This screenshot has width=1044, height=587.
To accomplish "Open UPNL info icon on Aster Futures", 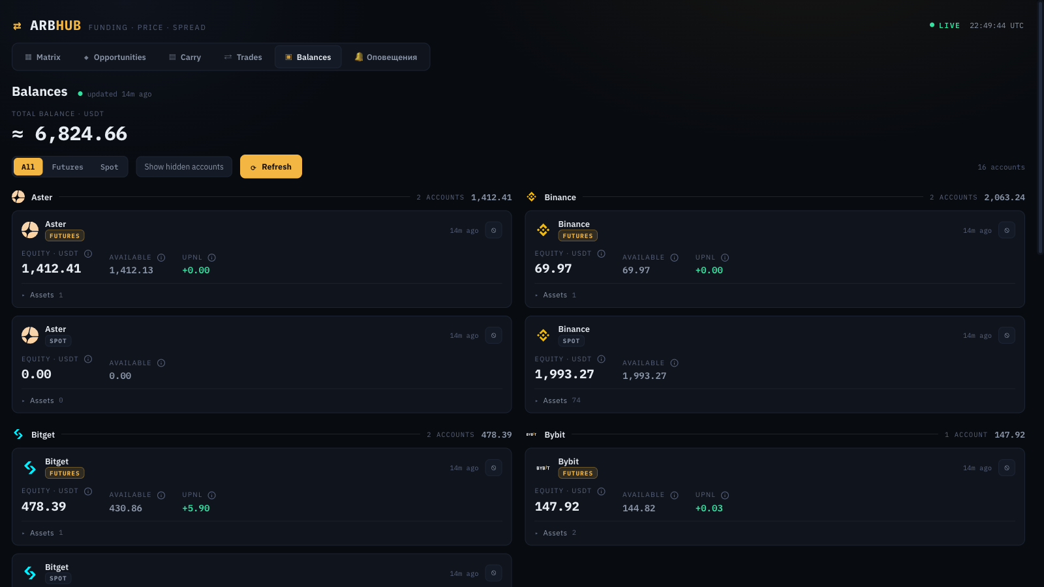I will (x=211, y=258).
